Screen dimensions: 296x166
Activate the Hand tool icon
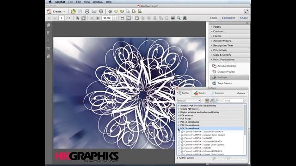83,18
